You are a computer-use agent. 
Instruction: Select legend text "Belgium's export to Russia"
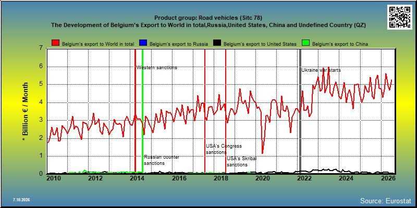point(179,44)
